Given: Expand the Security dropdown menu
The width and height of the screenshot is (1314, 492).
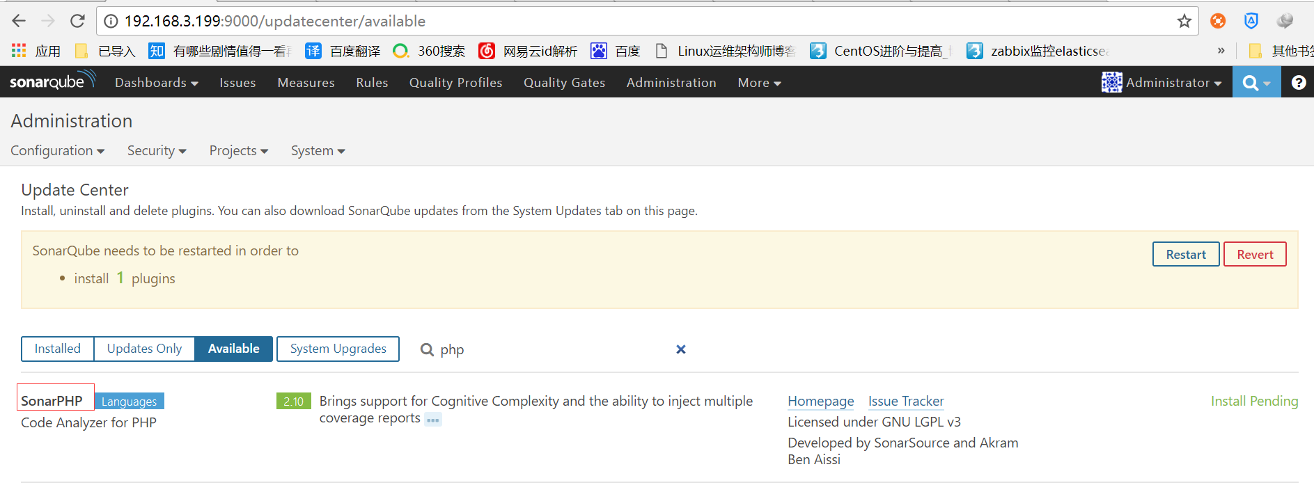Looking at the screenshot, I should [x=157, y=151].
